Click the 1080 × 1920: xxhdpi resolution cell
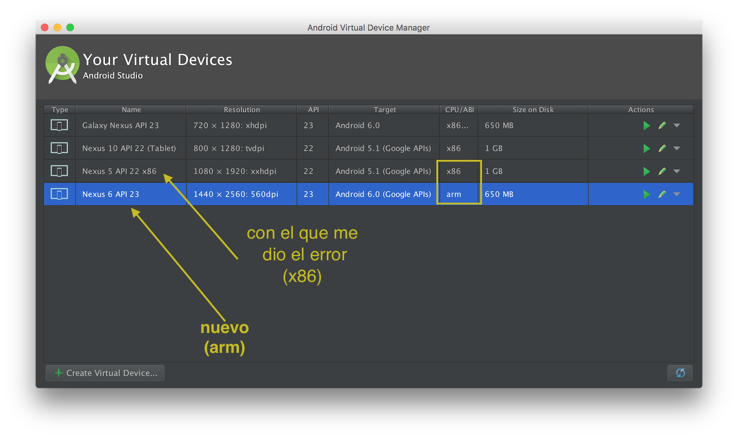This screenshot has height=439, width=738. tap(242, 171)
